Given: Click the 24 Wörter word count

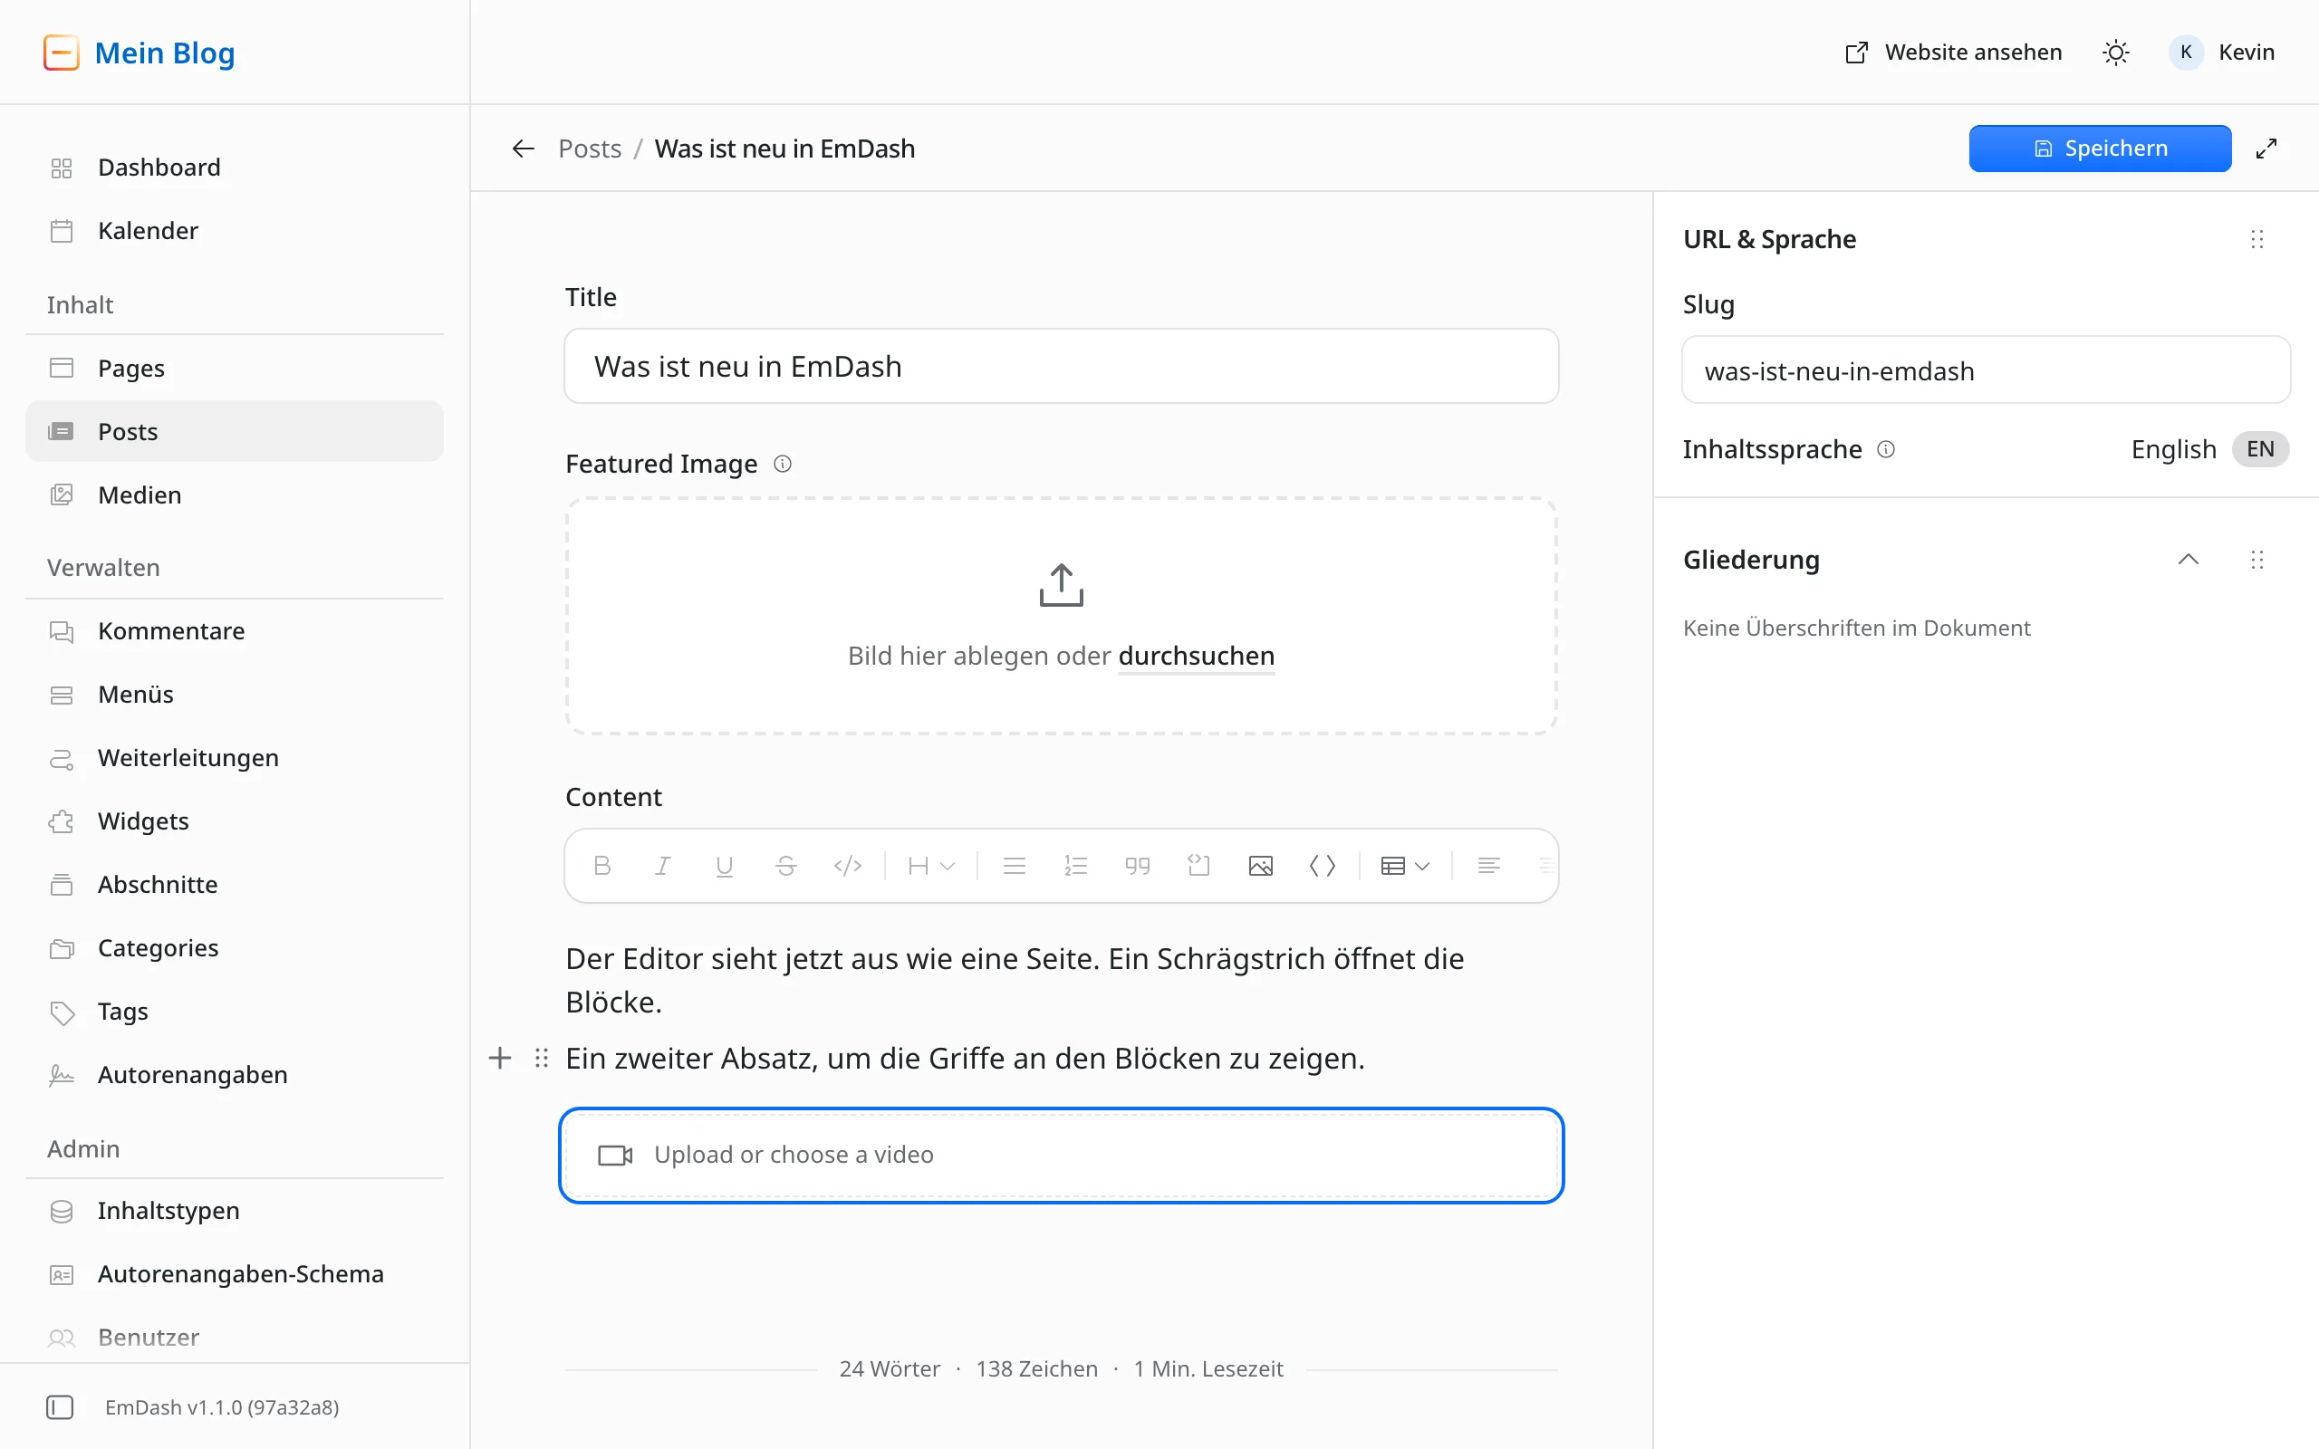Looking at the screenshot, I should [890, 1368].
